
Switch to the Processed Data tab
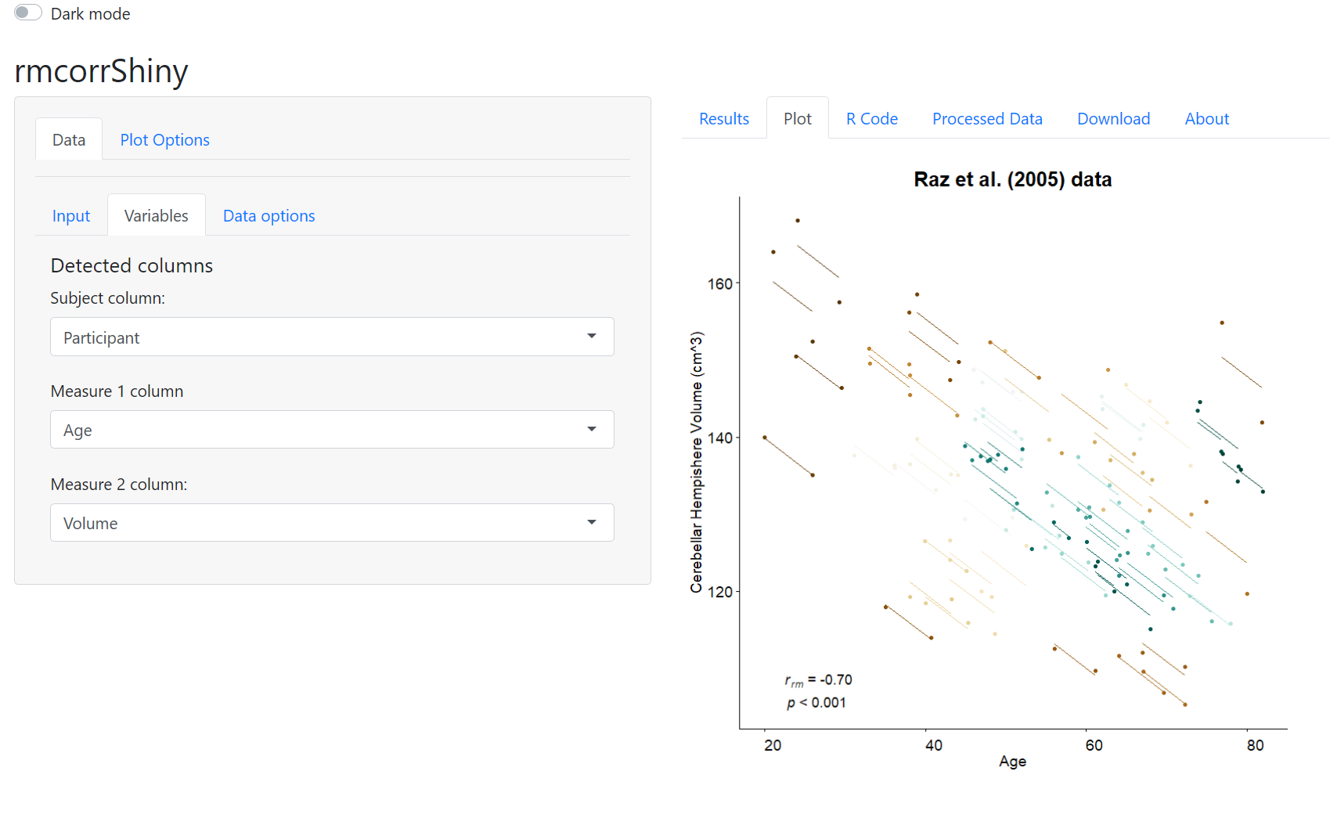986,119
